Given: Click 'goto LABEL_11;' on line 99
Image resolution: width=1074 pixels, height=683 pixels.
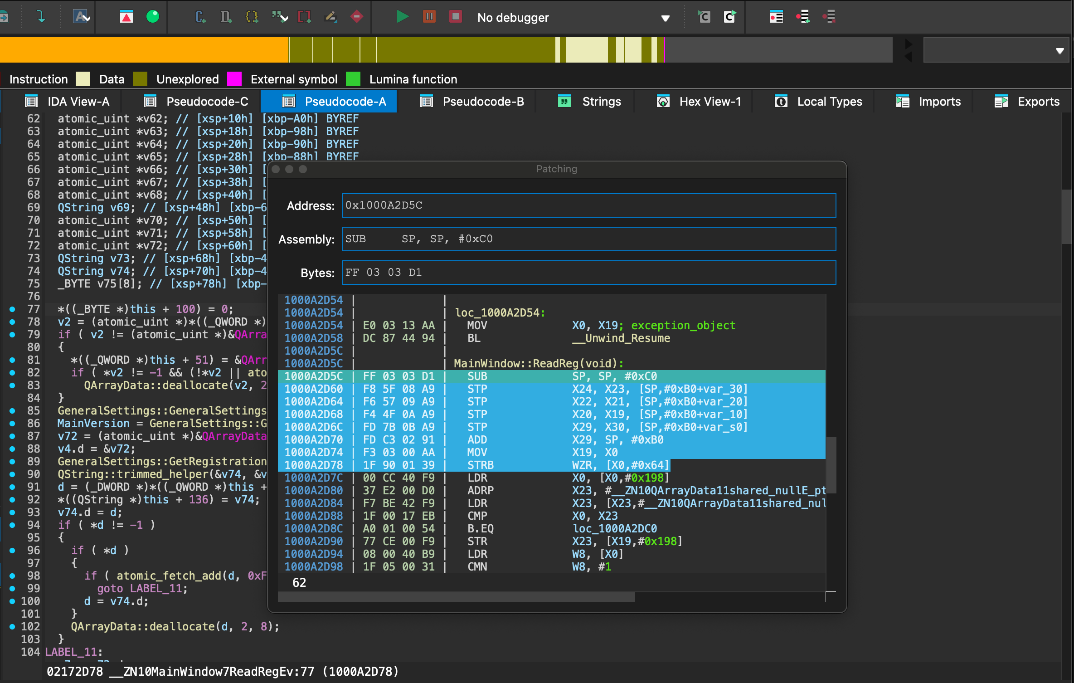Looking at the screenshot, I should [142, 589].
